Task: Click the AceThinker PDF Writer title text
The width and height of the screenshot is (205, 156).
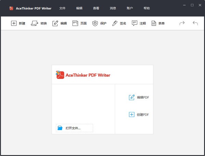Action: tap(33, 8)
